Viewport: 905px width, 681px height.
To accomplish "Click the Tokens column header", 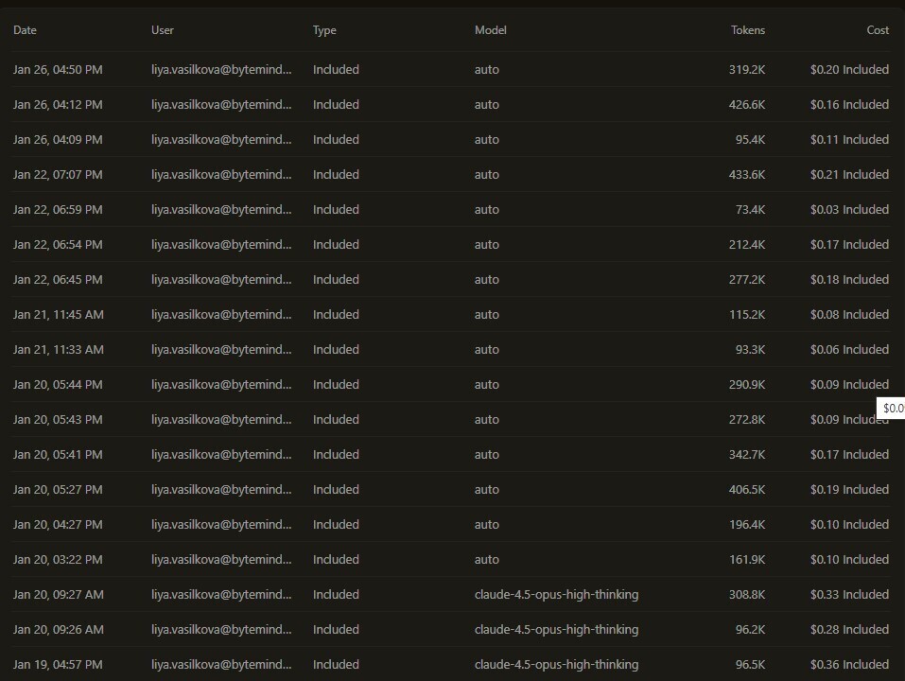I will point(748,30).
